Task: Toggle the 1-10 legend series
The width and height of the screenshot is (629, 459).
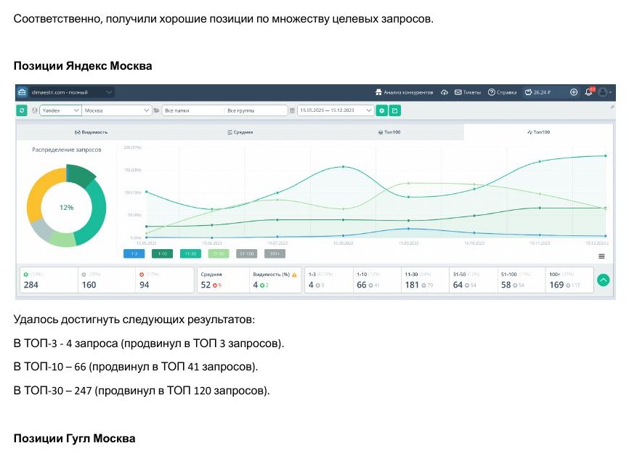Action: (x=162, y=253)
